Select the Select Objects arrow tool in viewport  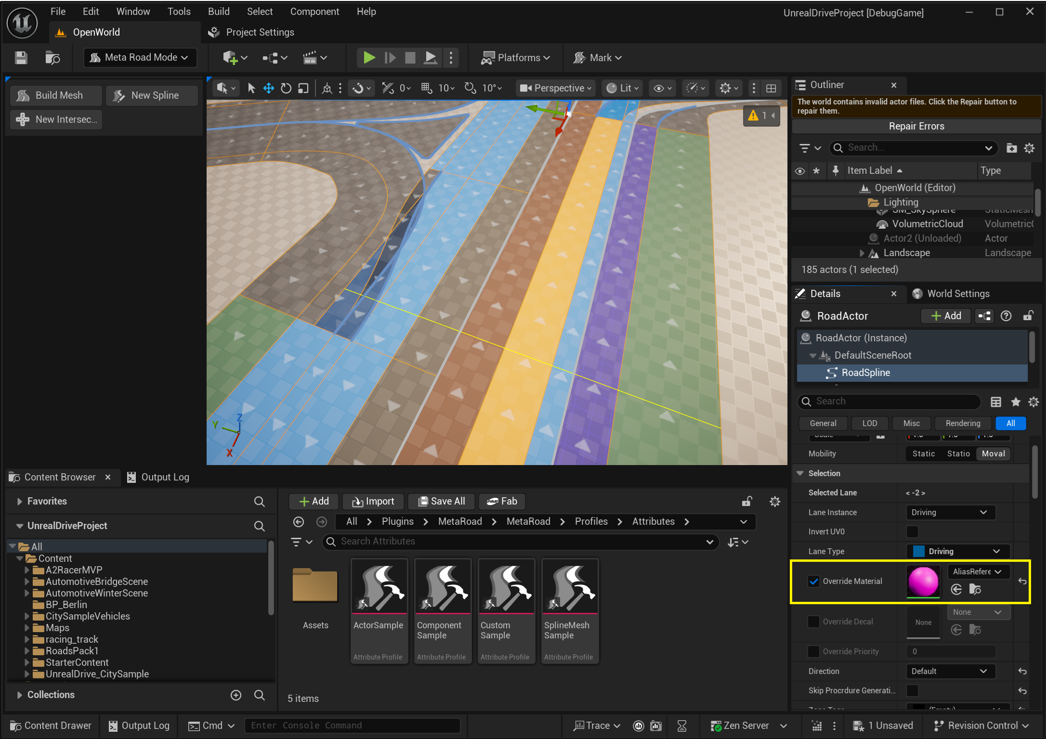point(251,88)
